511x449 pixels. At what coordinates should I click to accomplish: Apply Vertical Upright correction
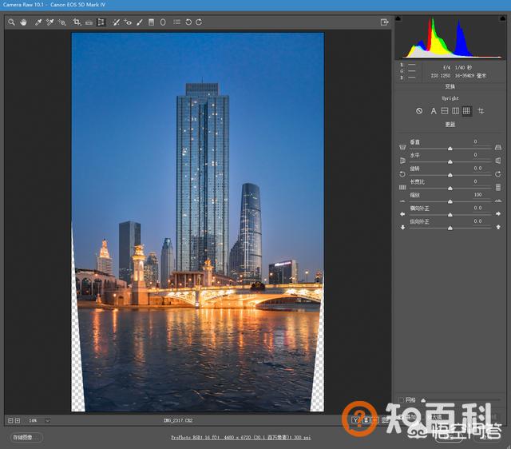click(456, 111)
